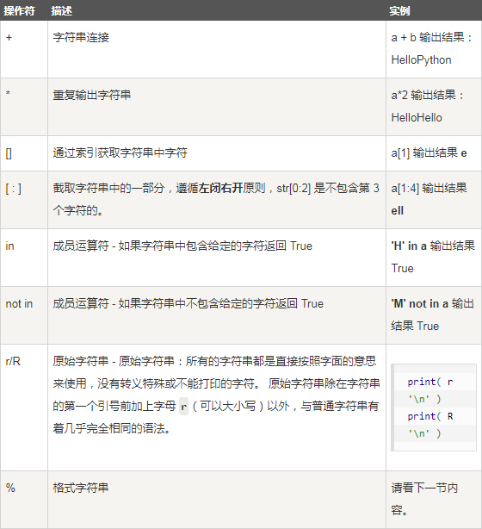The width and height of the screenshot is (482, 529).
Task: Click the a[1] 输出结果 e example
Action: click(x=429, y=152)
